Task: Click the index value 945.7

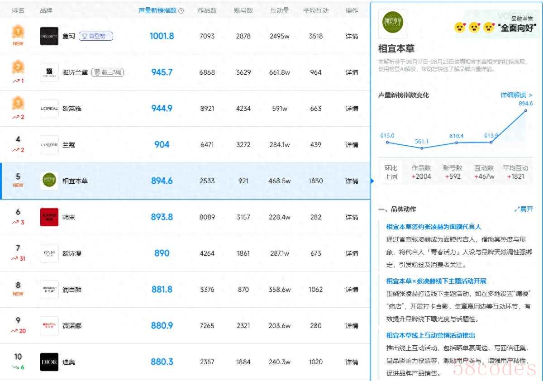Action: [x=162, y=72]
